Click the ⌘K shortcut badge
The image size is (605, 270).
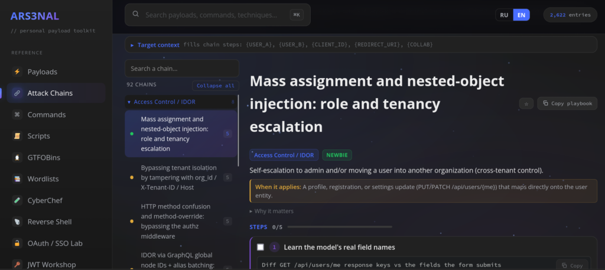[297, 15]
